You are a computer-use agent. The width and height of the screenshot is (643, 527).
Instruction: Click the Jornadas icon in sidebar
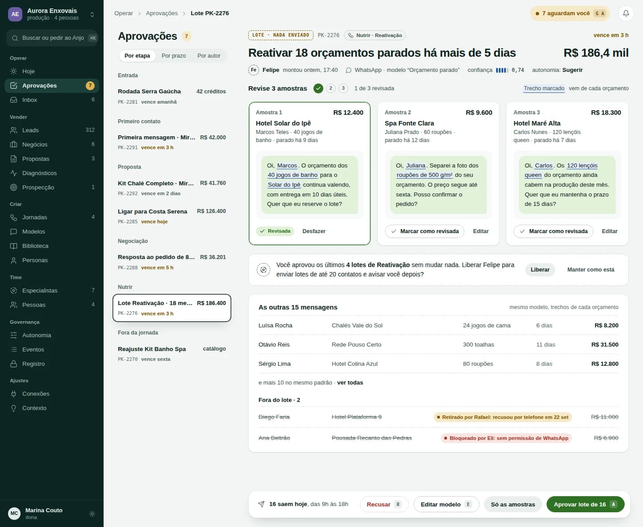14,217
